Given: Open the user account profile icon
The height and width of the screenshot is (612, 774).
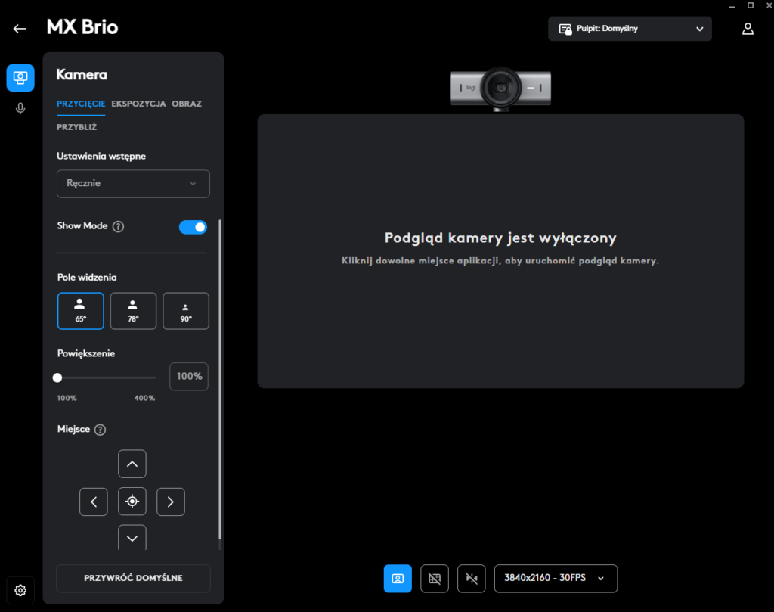Looking at the screenshot, I should click(748, 29).
